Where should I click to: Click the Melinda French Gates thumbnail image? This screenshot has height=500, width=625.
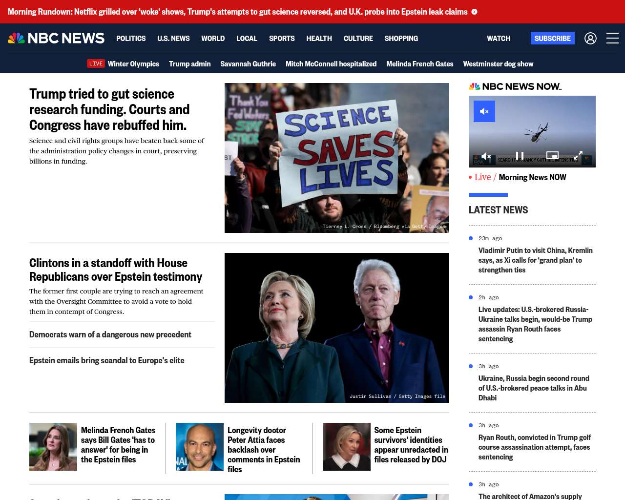point(53,447)
